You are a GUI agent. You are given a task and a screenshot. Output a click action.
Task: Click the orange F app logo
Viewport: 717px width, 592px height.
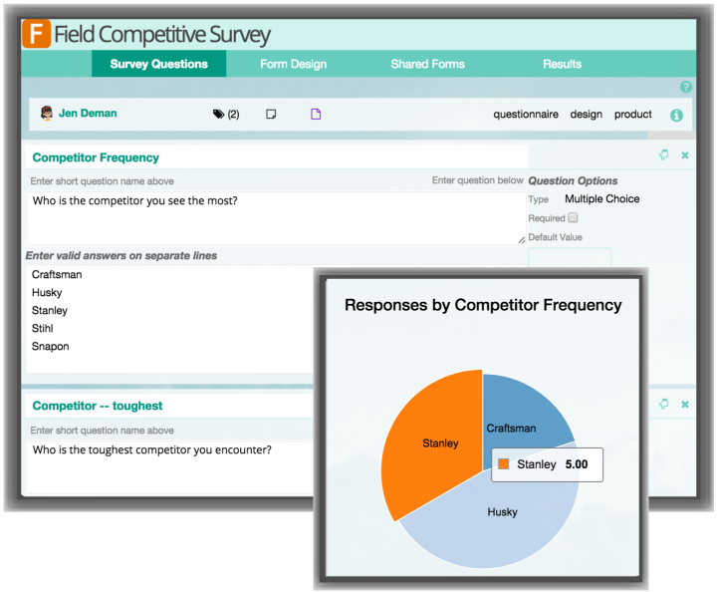click(x=36, y=34)
